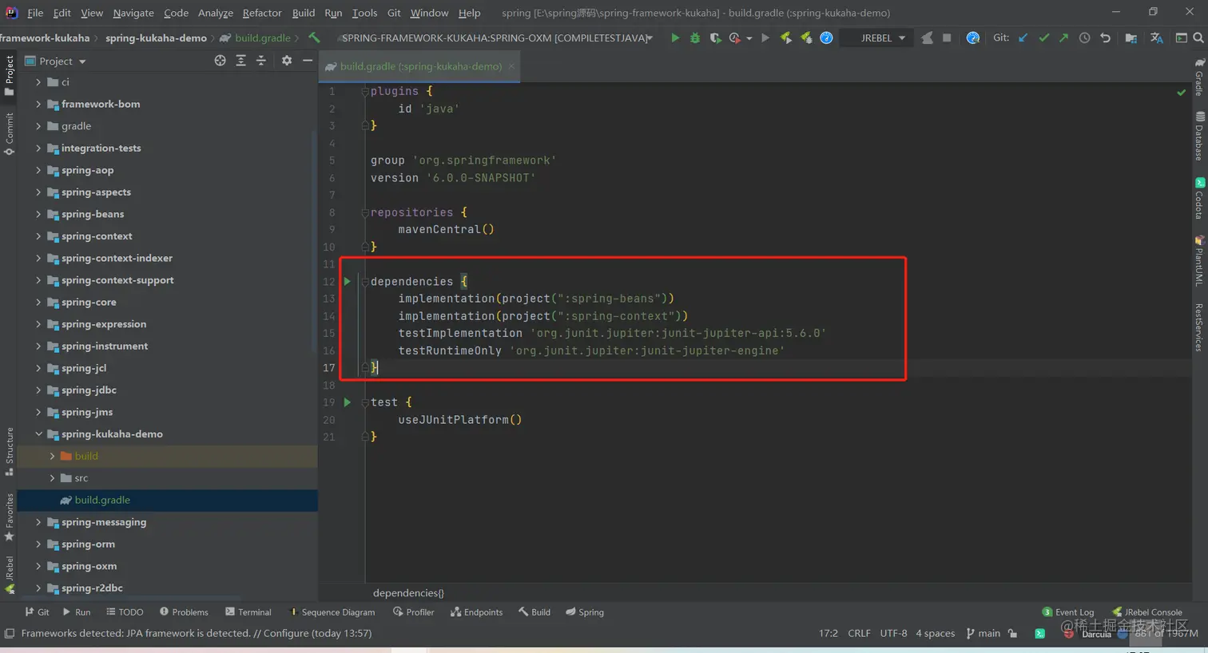Expand the framework-bom folder
The height and width of the screenshot is (653, 1208).
tap(38, 104)
